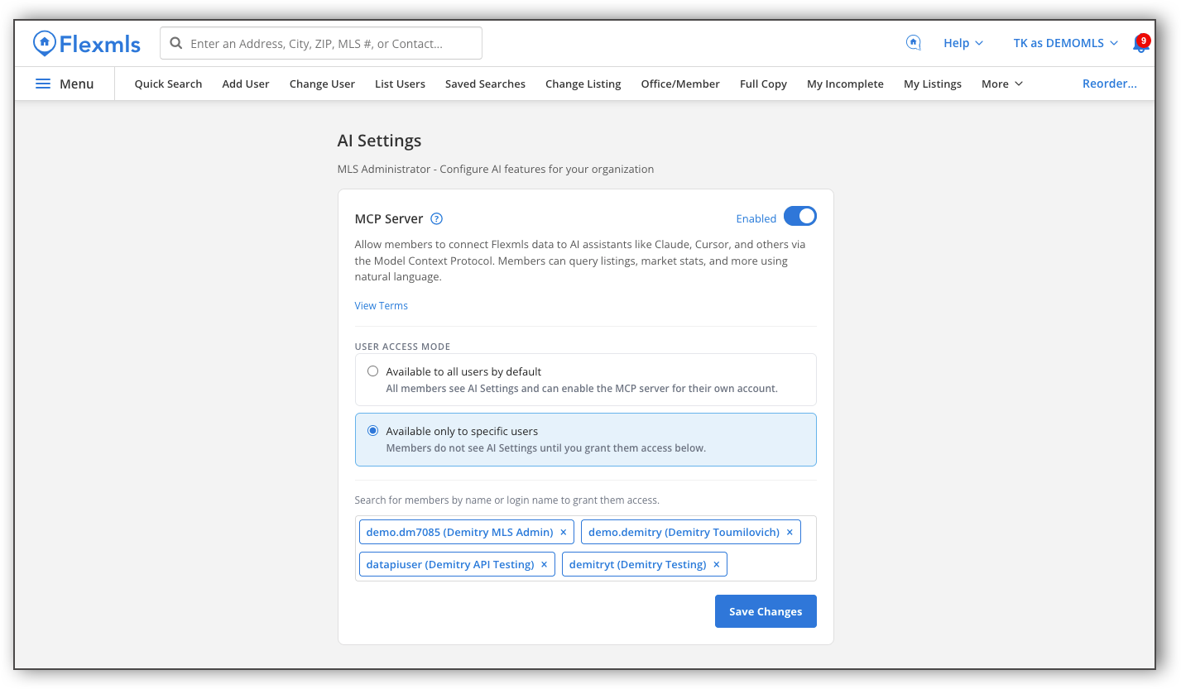The image size is (1181, 689).
Task: Open the hamburger Menu icon
Action: click(43, 84)
